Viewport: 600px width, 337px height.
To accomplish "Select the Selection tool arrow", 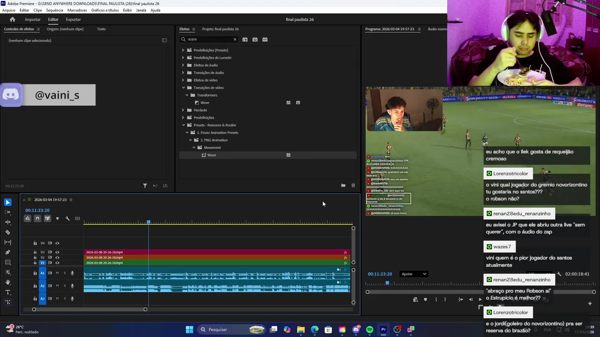I will pos(8,202).
